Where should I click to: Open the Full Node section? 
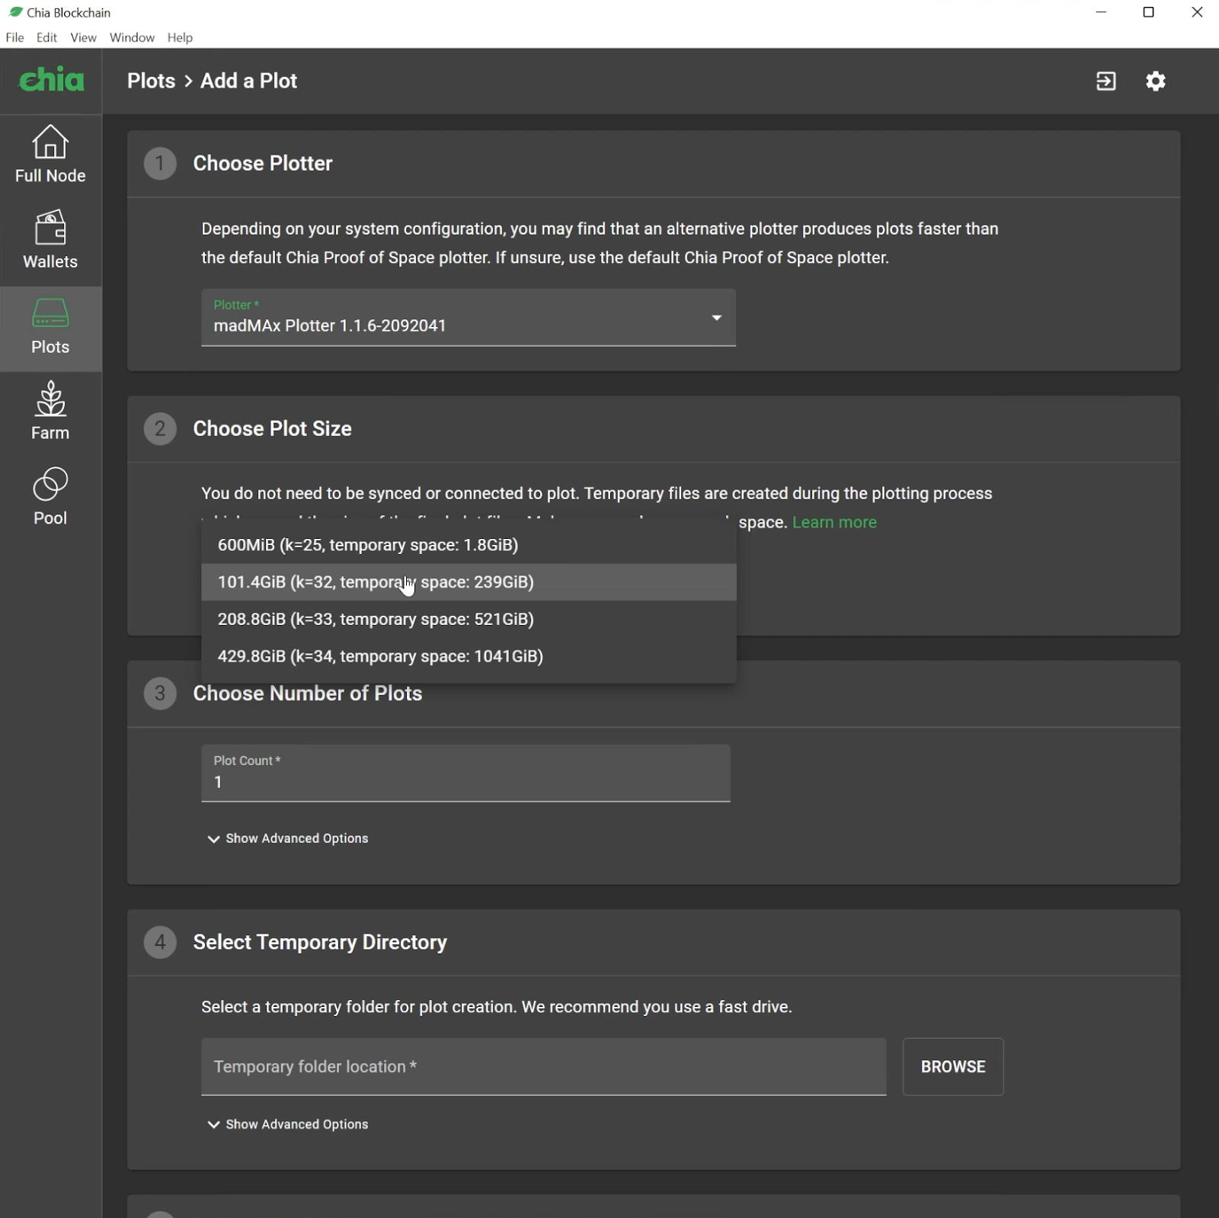[x=50, y=155]
